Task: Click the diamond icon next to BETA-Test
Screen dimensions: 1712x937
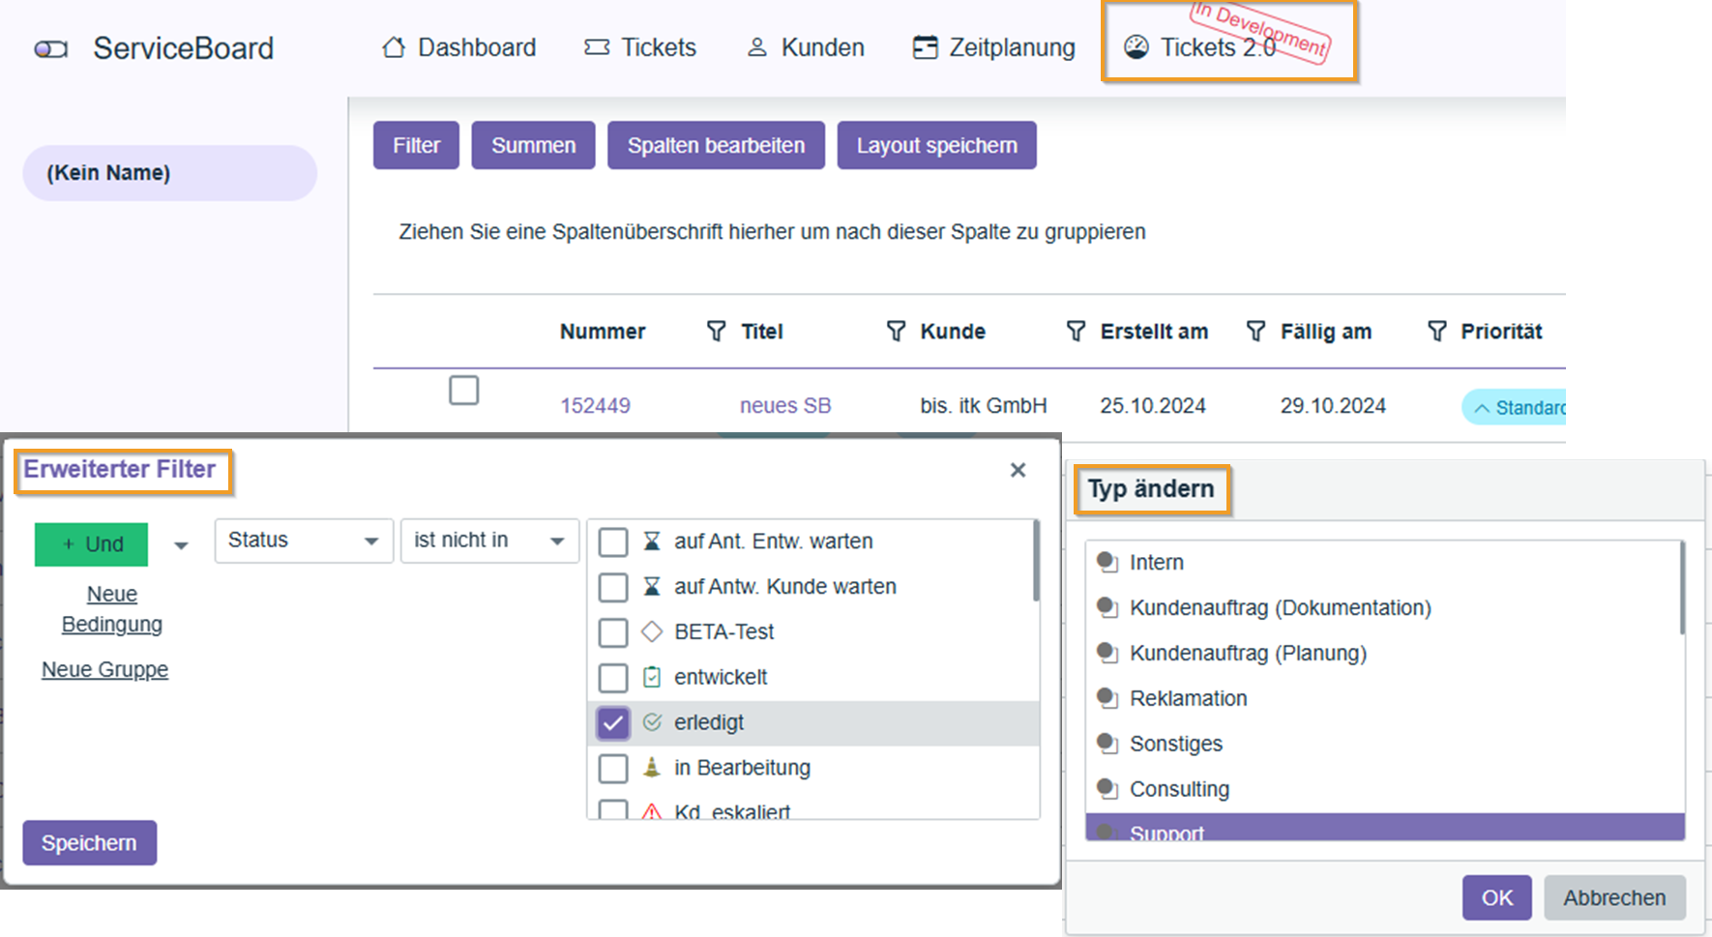Action: [652, 632]
